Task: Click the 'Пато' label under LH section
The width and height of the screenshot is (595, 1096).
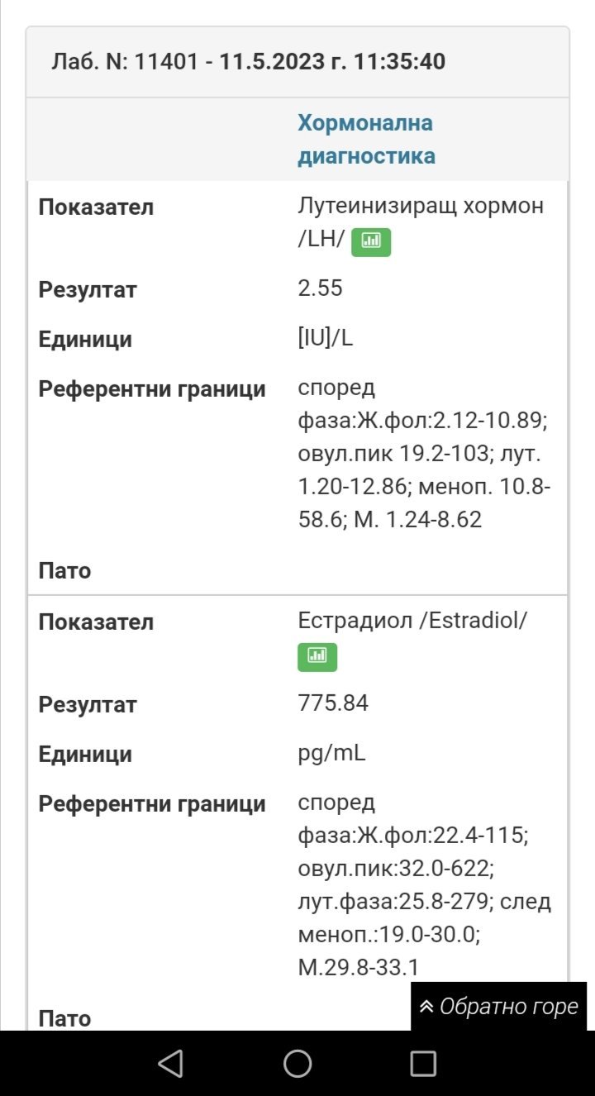Action: tap(64, 571)
